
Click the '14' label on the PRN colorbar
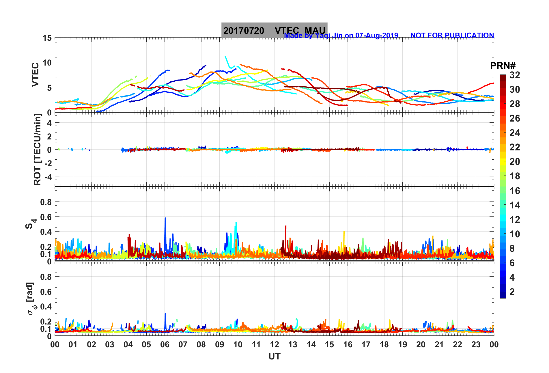(515, 205)
